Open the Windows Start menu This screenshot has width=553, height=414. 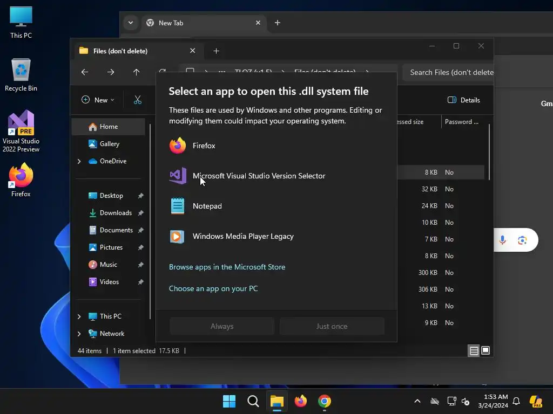coord(229,401)
